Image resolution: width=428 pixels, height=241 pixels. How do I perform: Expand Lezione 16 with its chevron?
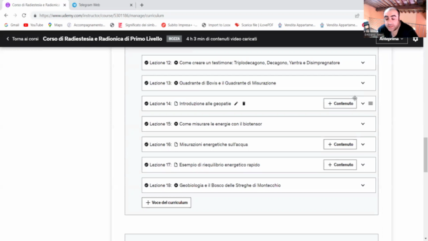pyautogui.click(x=362, y=145)
